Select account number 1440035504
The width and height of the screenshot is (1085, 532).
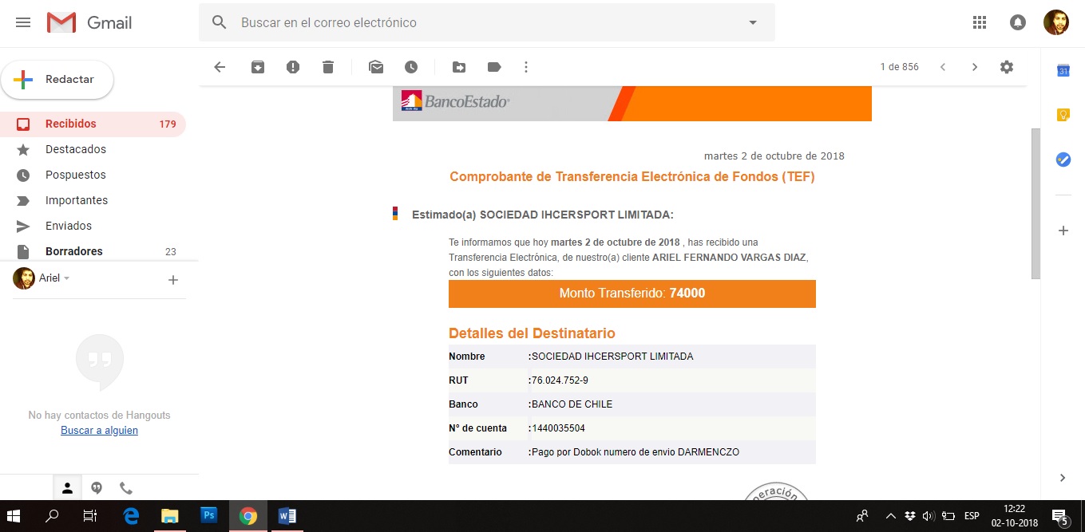click(x=558, y=428)
